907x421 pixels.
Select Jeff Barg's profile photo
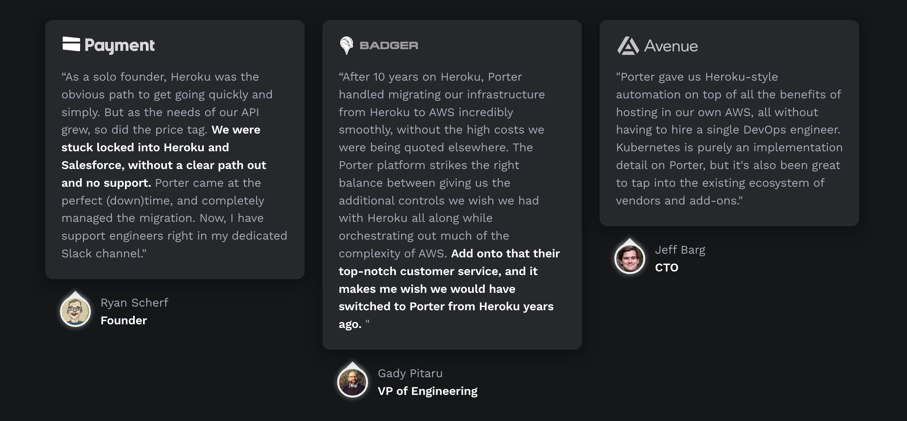(x=629, y=258)
